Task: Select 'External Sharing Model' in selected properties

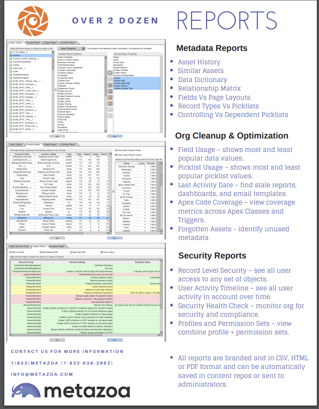Action: (x=137, y=76)
